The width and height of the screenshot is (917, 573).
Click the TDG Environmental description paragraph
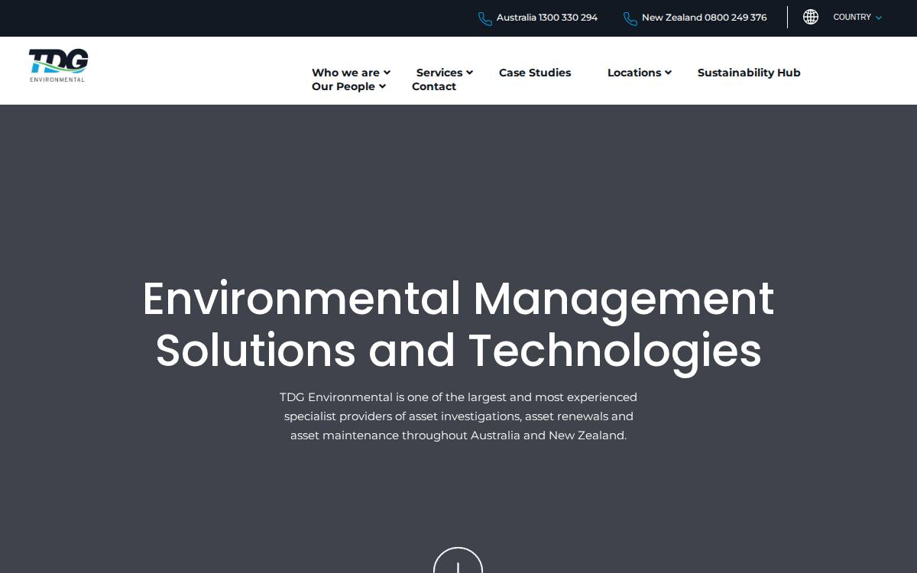458,416
